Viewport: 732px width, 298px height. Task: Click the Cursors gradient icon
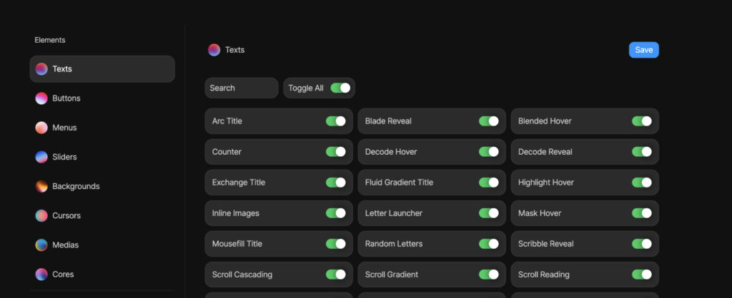41,215
